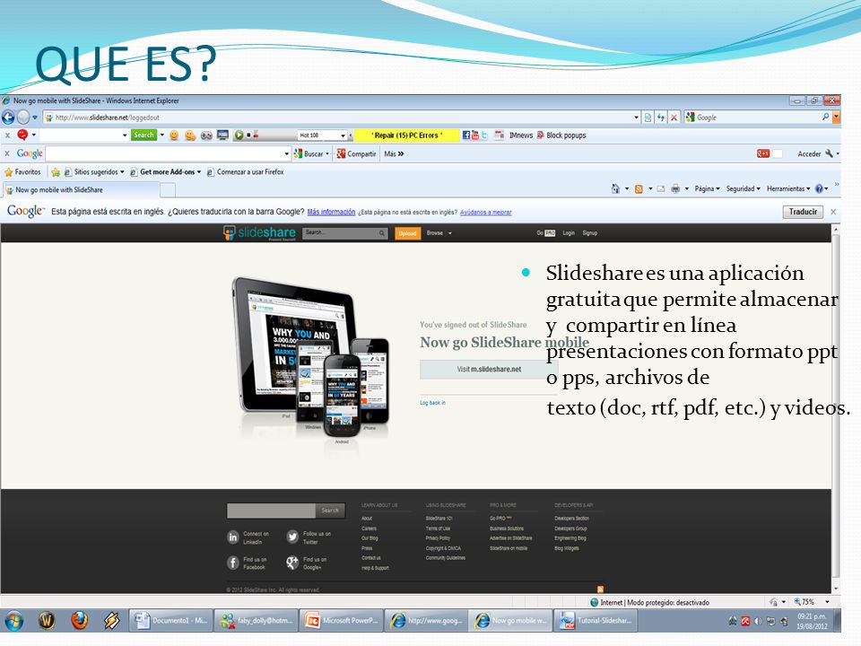Click the game controller toolbar icon
This screenshot has width=861, height=646.
tap(206, 135)
